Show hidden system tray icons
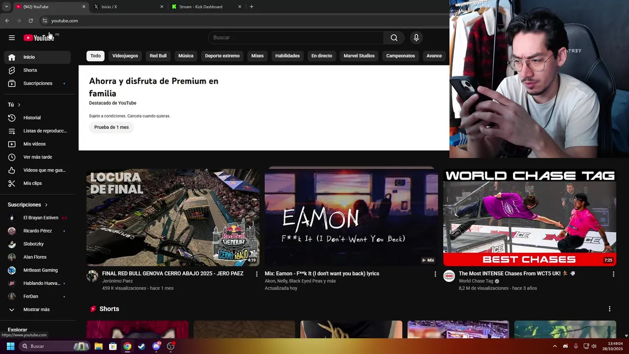Viewport: 629px width, 354px height. coord(555,346)
